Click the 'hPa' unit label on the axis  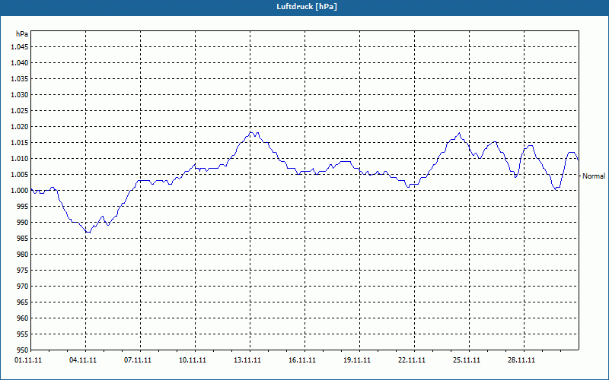(22, 33)
